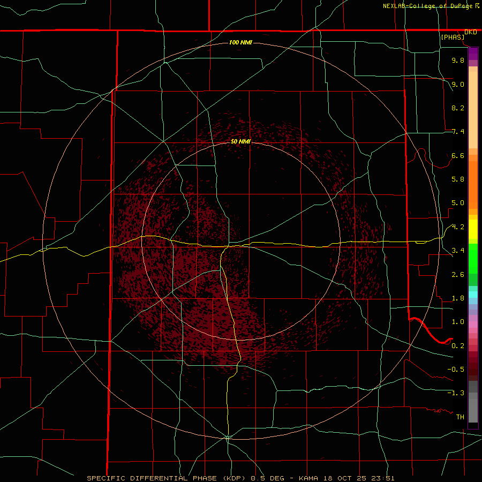Click the bottom Specific Differential Phase caption
The image size is (482, 482).
tap(240, 478)
